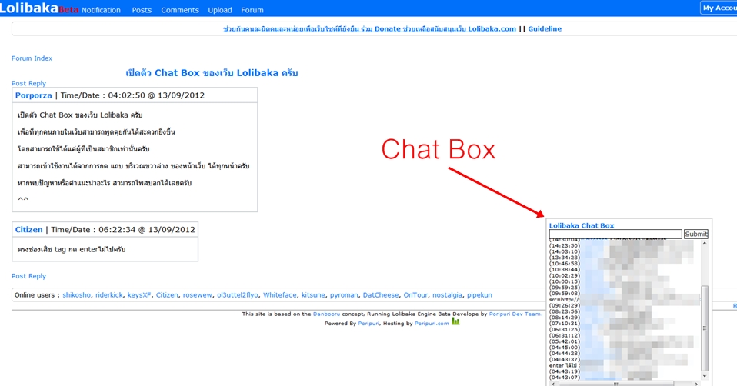Click the Lolibaka Chat Box title

582,225
